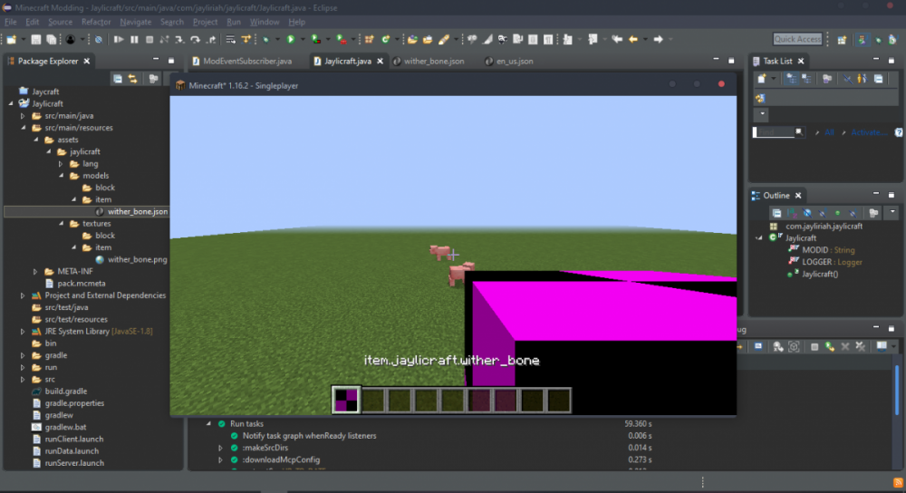Click the Save All toolbar icon
The height and width of the screenshot is (493, 906).
pos(52,39)
